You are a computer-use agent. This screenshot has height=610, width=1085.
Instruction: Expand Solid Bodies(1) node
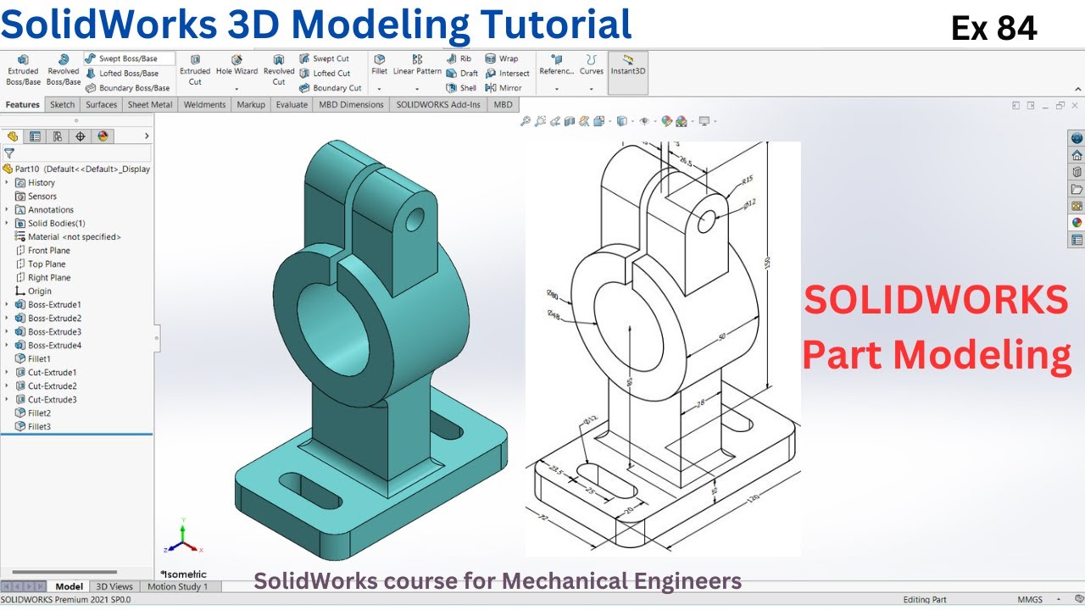[8, 224]
